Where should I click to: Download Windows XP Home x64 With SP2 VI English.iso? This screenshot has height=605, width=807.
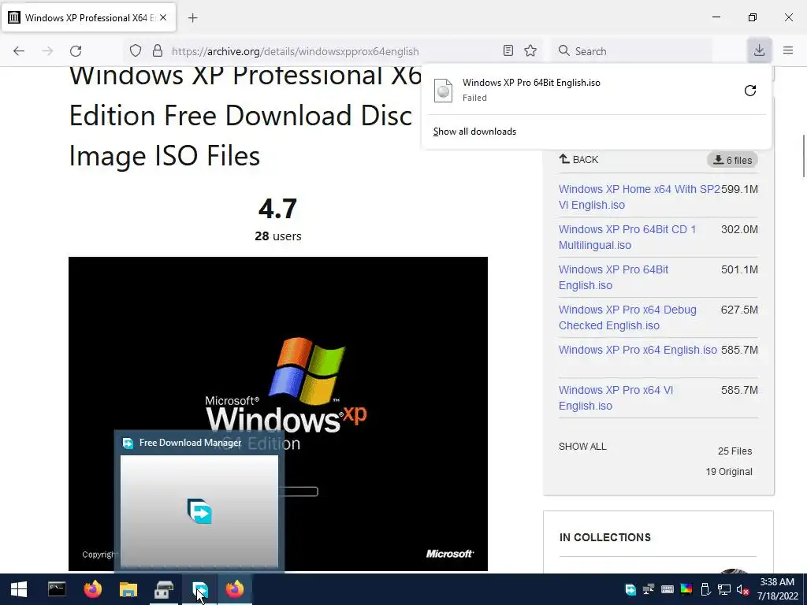coord(639,196)
